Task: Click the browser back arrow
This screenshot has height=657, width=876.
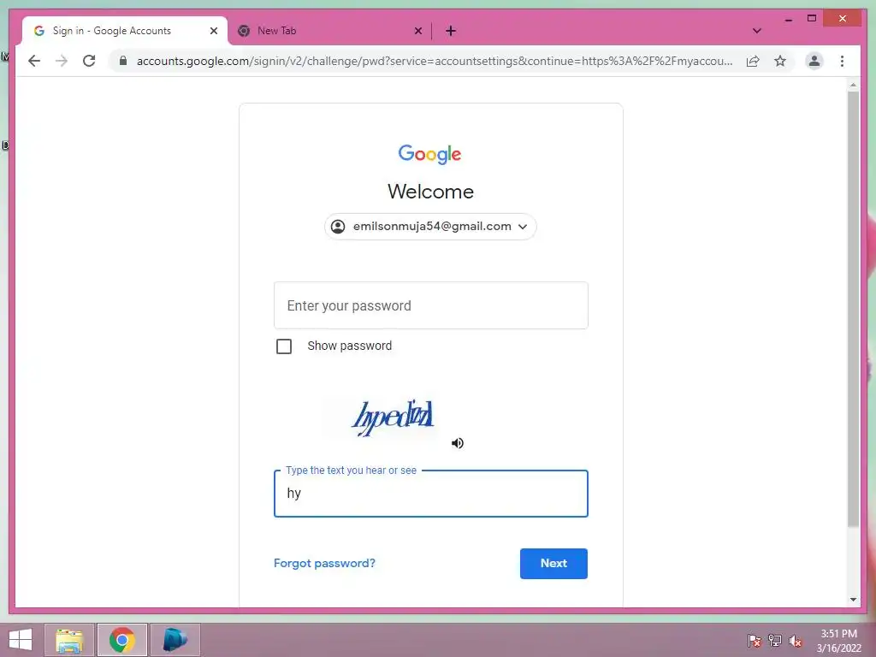Action: [x=34, y=61]
